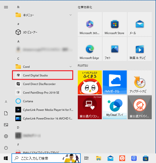Click the taskbar search box

point(46,158)
